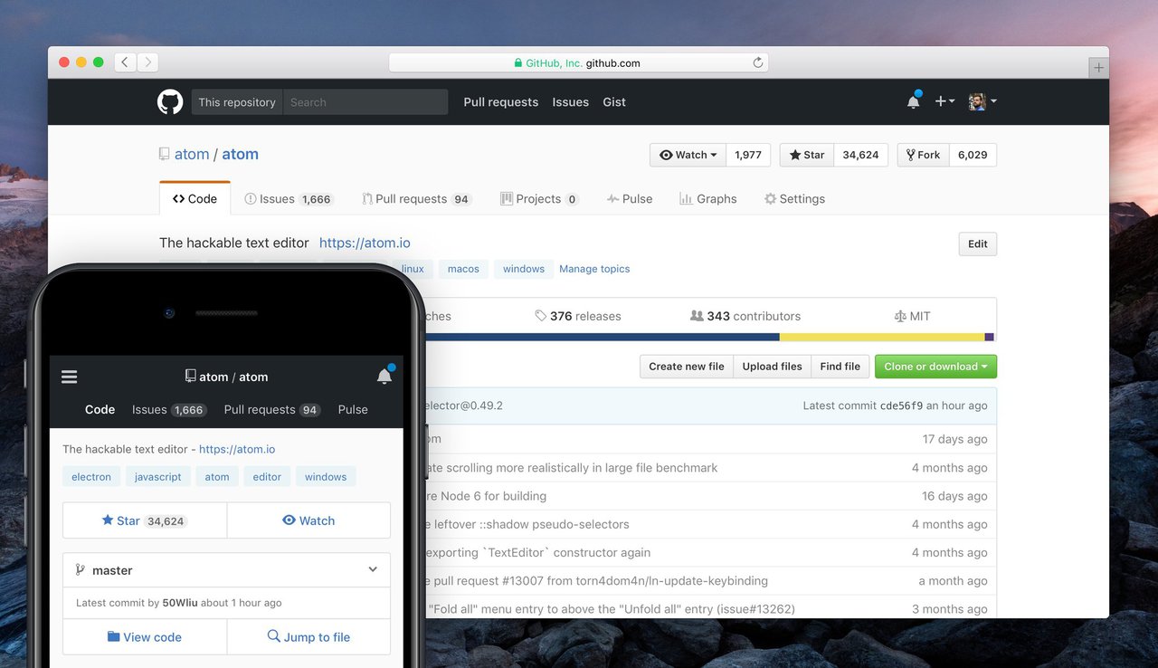The image size is (1158, 668).
Task: Switch to Issues tab in the browser window
Action: 289,199
